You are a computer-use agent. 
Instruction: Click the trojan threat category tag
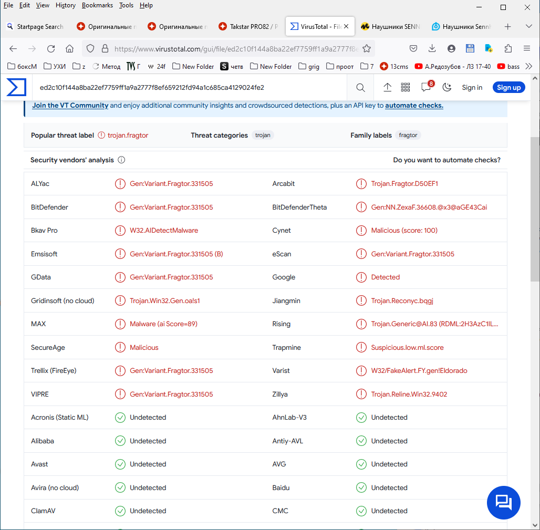263,135
